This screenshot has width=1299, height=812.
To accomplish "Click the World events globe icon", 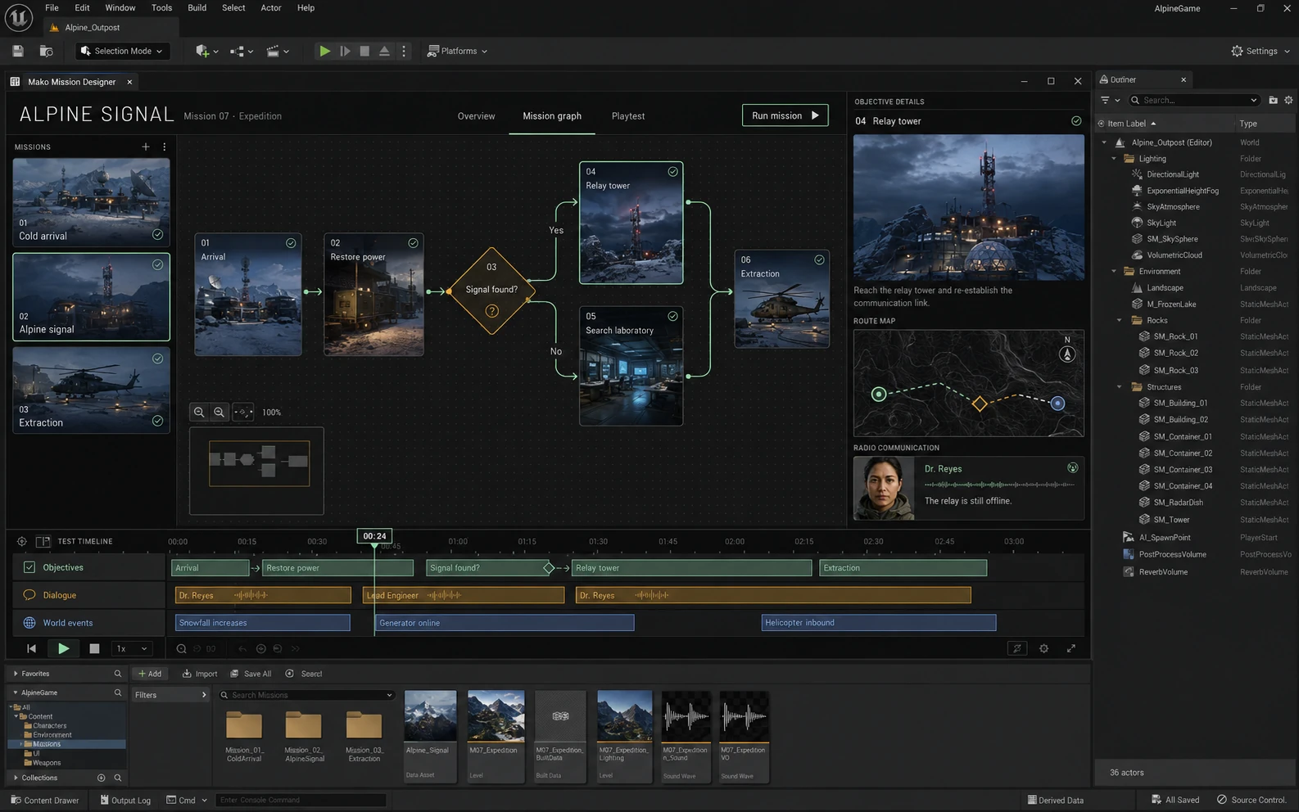I will coord(29,623).
